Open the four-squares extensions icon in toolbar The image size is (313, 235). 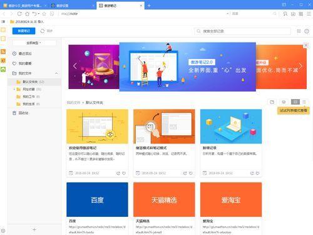point(301,14)
